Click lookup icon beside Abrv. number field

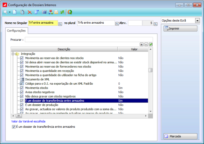(x=155, y=24)
